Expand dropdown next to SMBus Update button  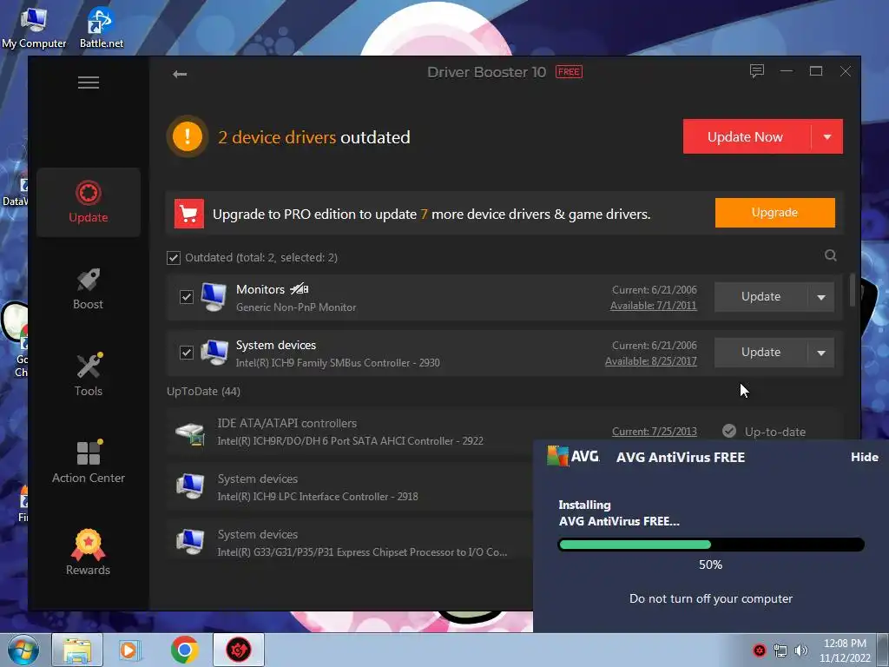point(821,353)
